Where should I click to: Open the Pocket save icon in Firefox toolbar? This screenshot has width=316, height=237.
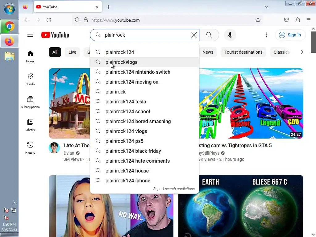286,20
